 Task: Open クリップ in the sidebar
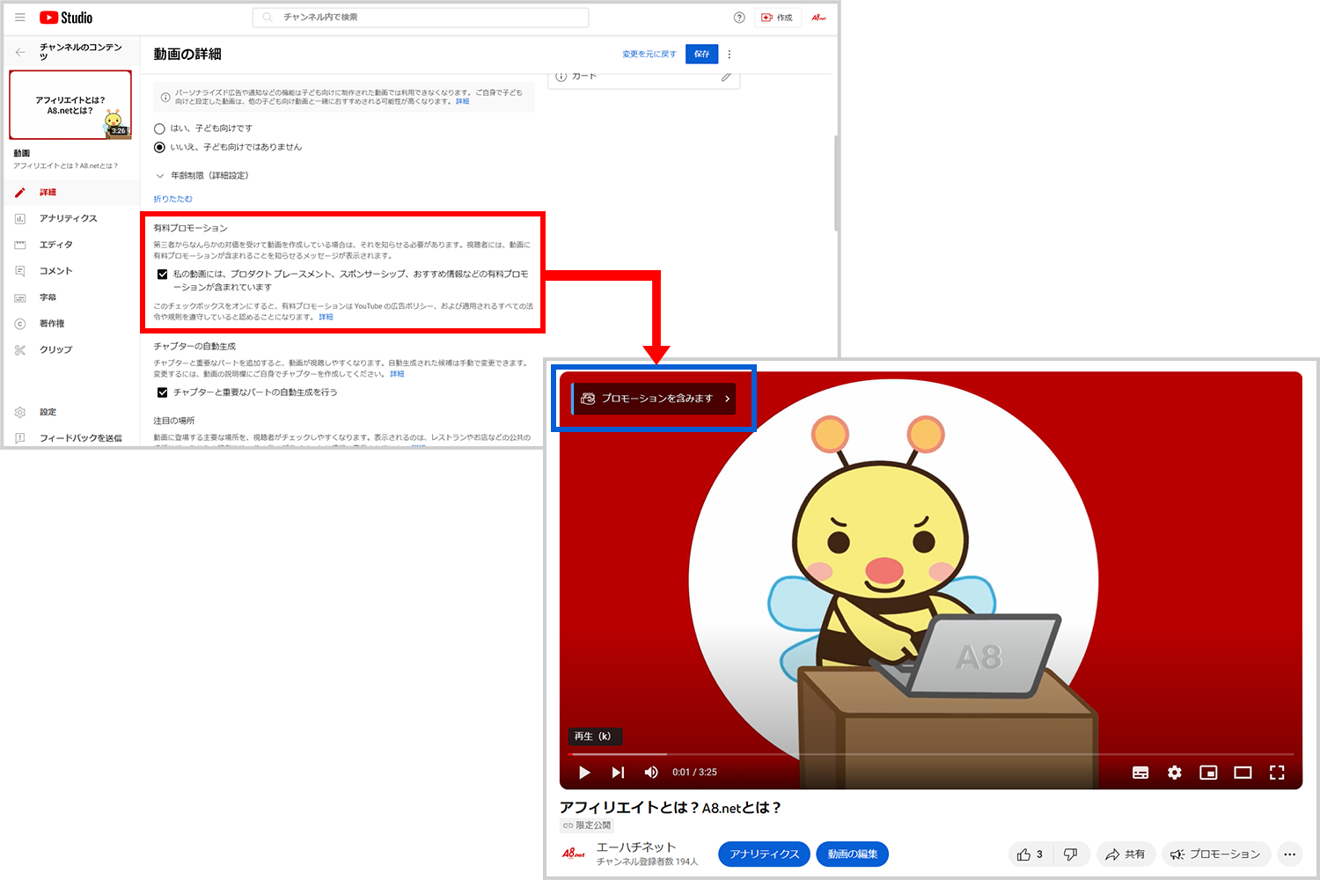coord(55,349)
